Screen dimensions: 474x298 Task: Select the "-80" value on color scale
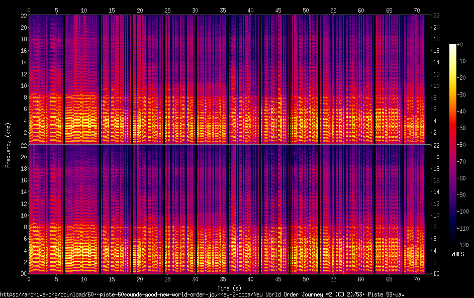tap(461, 178)
